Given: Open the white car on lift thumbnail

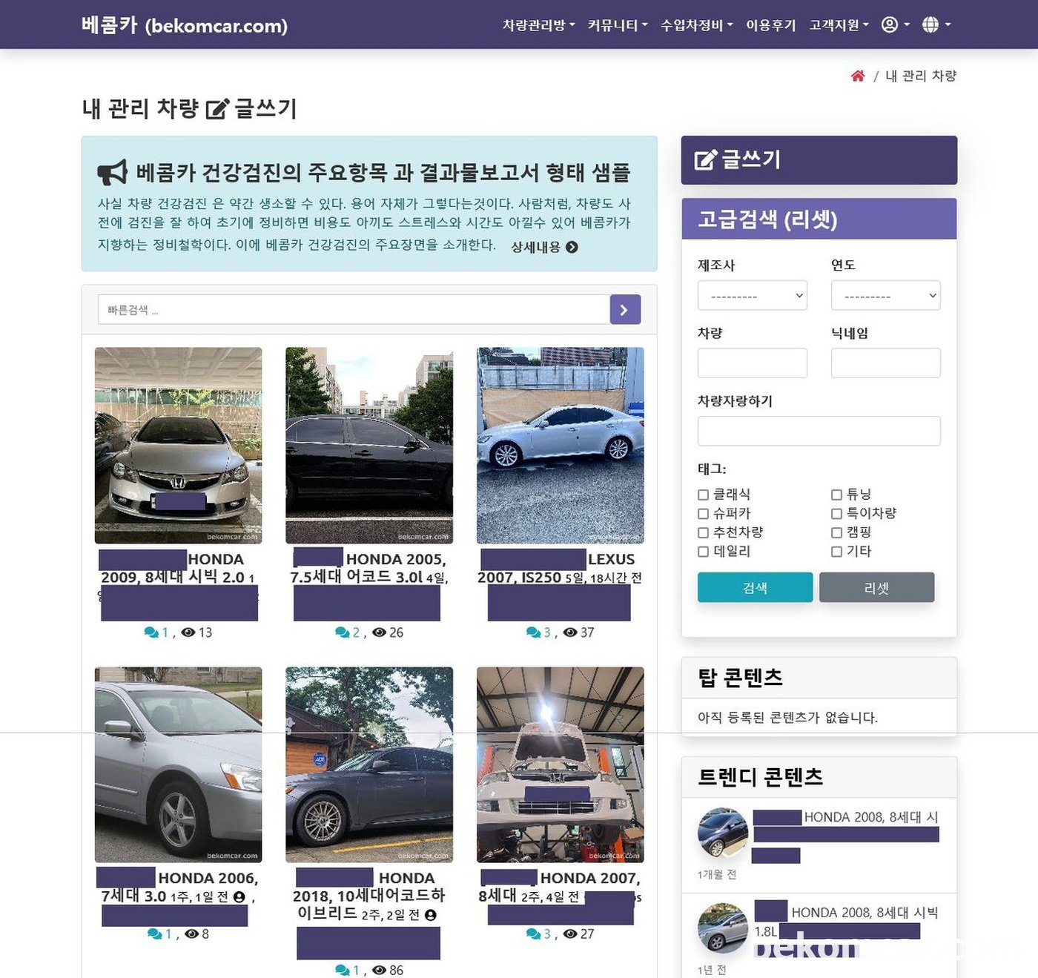Looking at the screenshot, I should pos(561,764).
